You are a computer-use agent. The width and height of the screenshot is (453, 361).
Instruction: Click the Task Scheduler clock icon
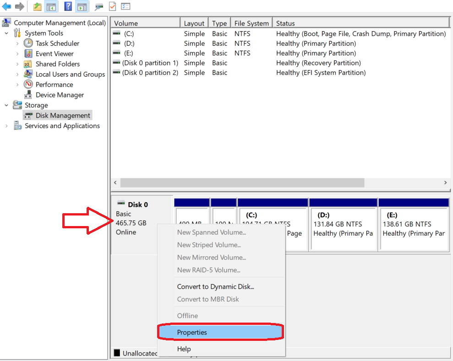[x=28, y=43]
